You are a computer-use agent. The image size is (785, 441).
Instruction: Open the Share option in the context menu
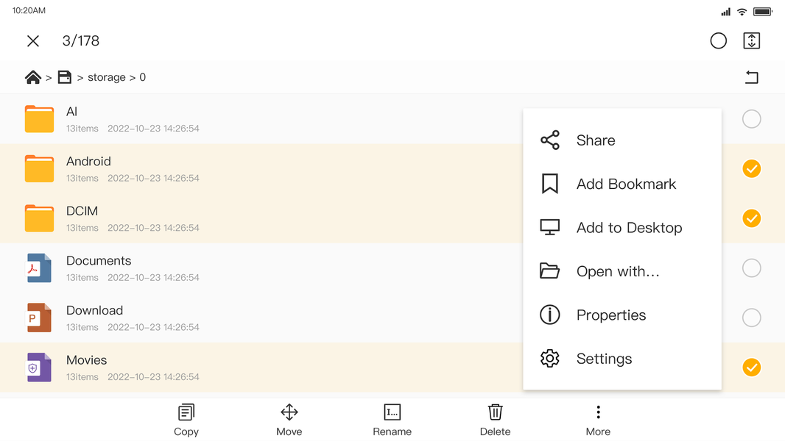point(595,140)
